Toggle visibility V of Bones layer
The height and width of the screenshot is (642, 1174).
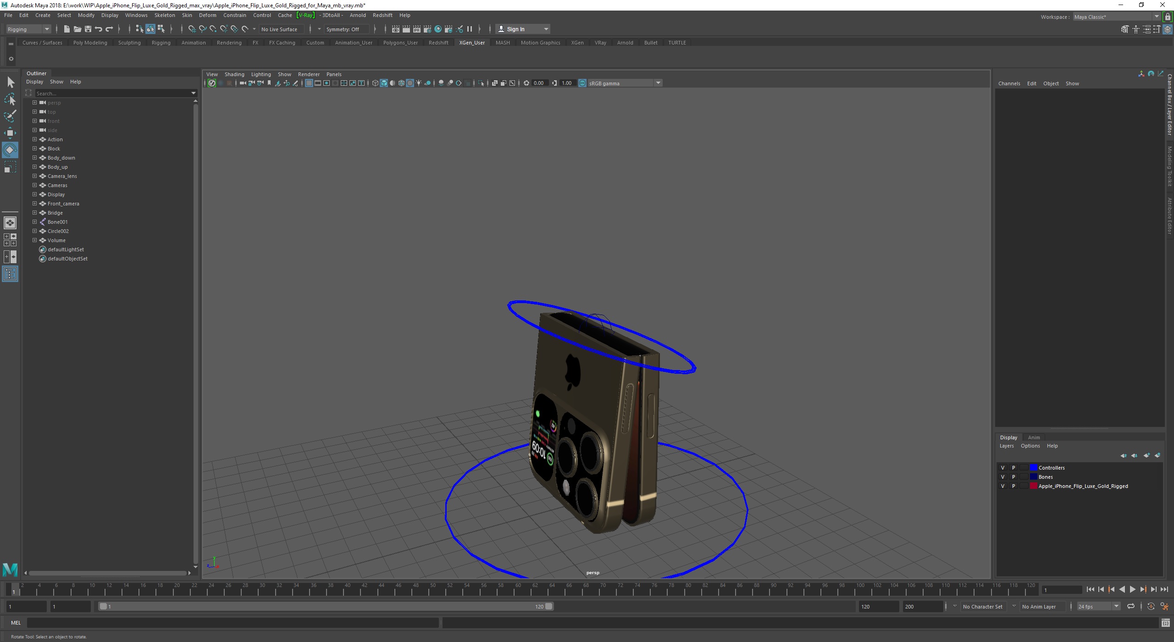(1002, 477)
